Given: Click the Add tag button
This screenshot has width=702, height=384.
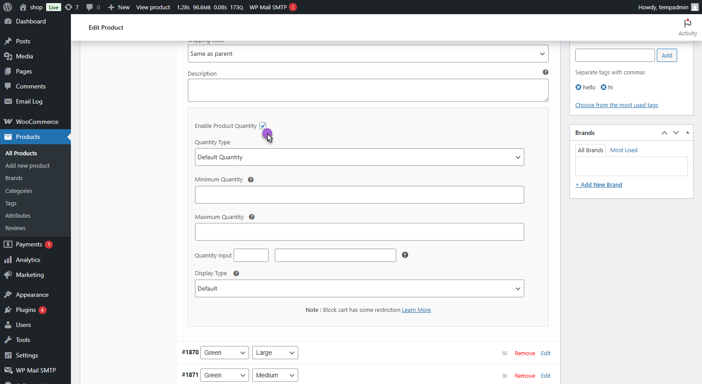Looking at the screenshot, I should (667, 55).
